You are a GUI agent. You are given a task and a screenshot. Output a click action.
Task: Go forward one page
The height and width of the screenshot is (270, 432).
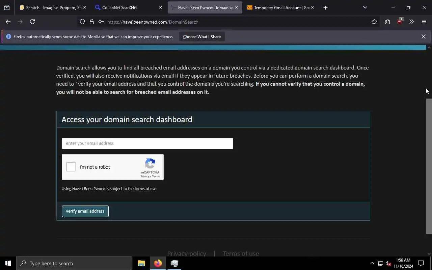coord(20,22)
